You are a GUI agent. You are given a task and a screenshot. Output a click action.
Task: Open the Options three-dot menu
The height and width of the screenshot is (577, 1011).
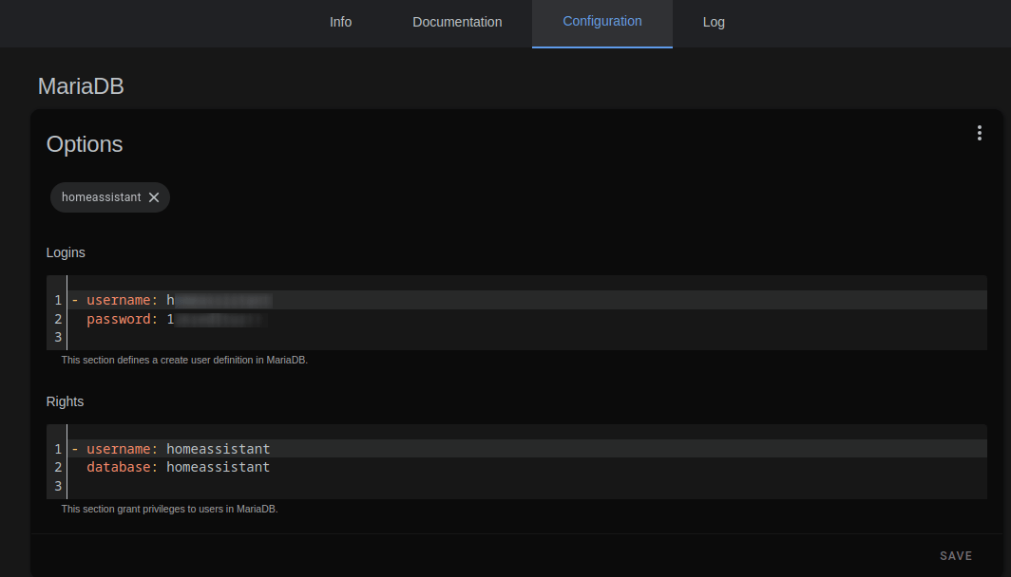pyautogui.click(x=980, y=133)
